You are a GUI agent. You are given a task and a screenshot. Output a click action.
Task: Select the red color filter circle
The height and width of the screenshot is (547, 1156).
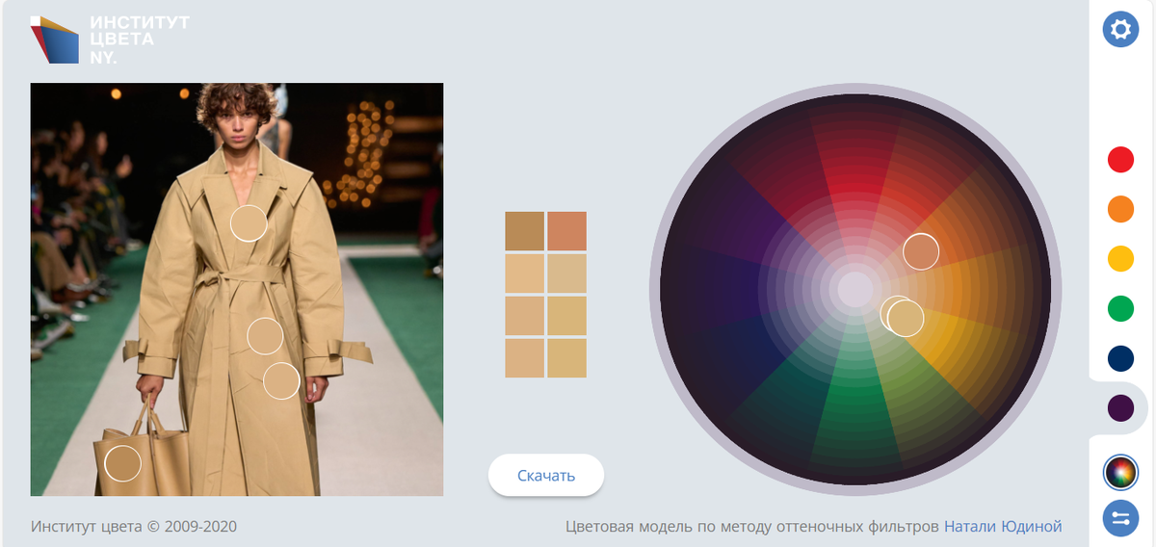pos(1120,160)
